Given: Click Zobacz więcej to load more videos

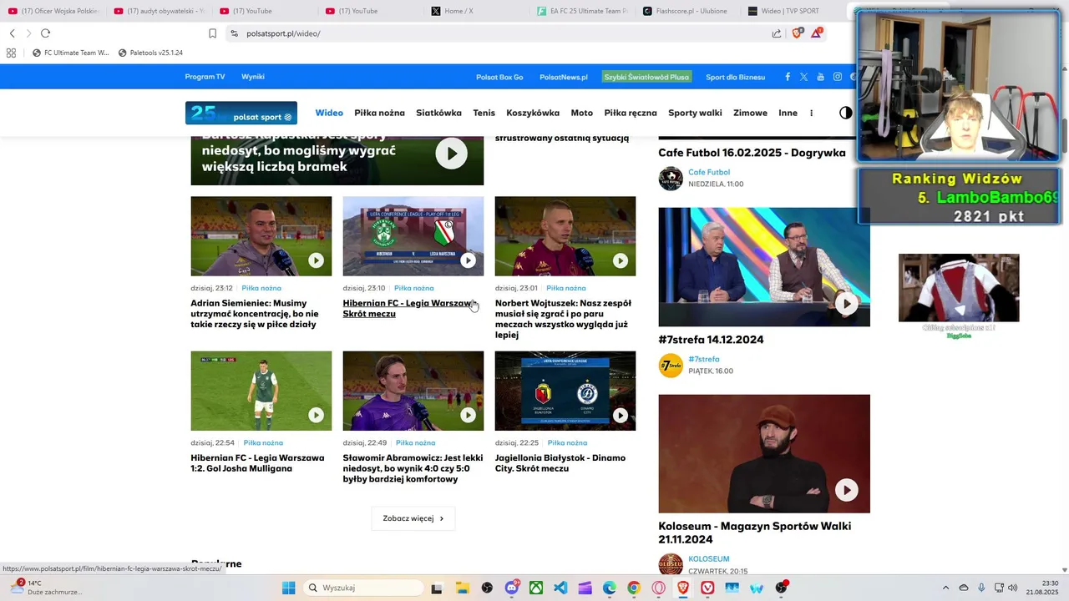Looking at the screenshot, I should pyautogui.click(x=413, y=518).
